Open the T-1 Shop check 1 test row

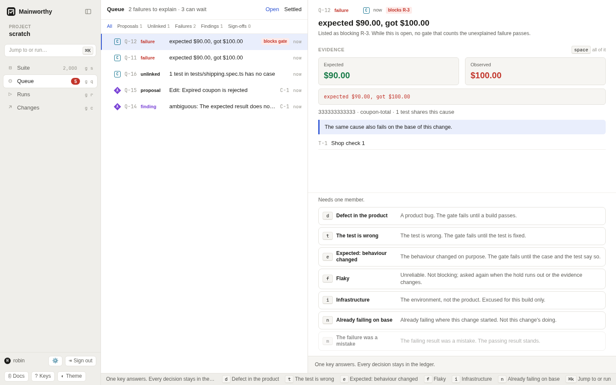(x=462, y=143)
